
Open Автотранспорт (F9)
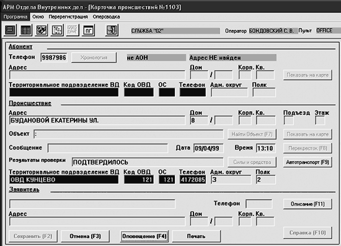click(x=308, y=162)
